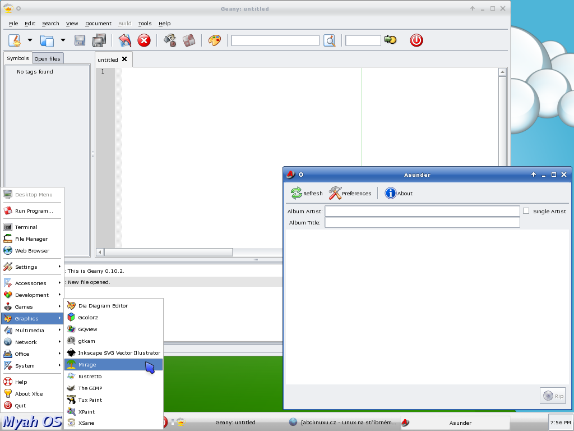Click the Refresh icon in Asunder

point(297,193)
